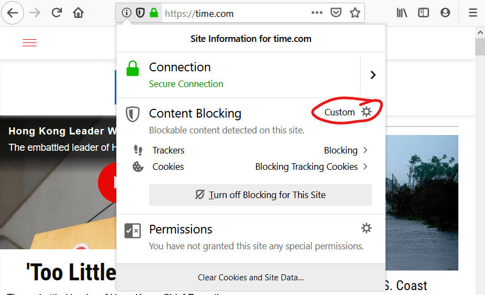Open the Library menu icon
The height and width of the screenshot is (295, 485).
tap(402, 13)
